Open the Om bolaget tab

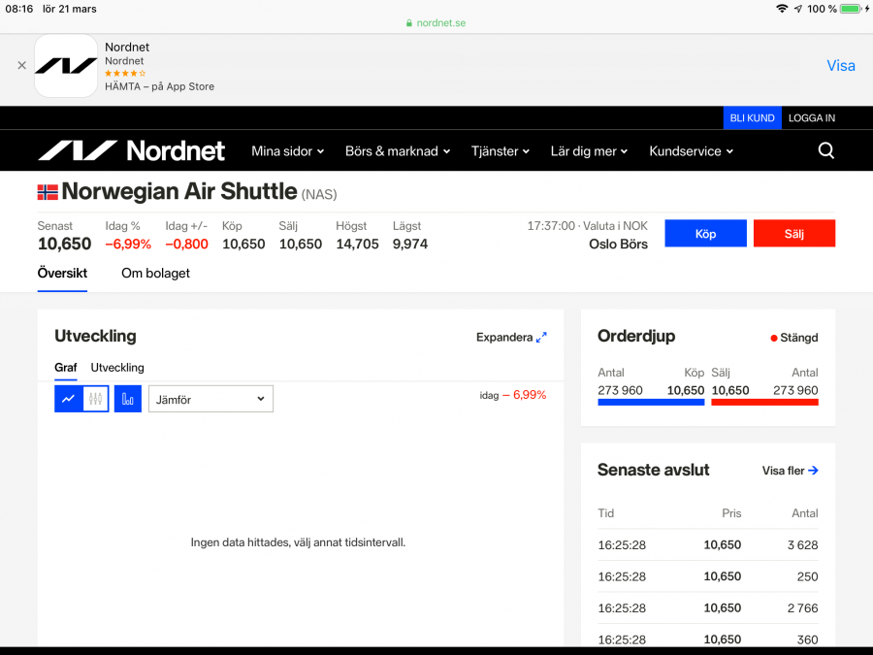coord(155,274)
